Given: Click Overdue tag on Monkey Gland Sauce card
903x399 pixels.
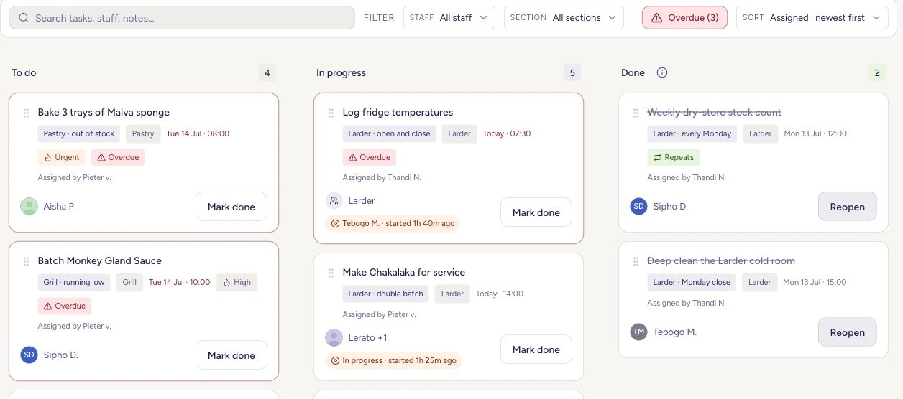Looking at the screenshot, I should [65, 306].
